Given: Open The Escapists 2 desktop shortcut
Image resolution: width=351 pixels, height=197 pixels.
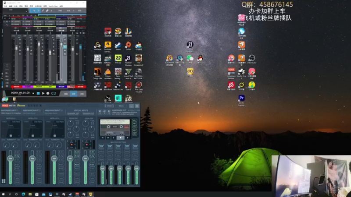Looking at the screenshot, I should pos(139,60).
